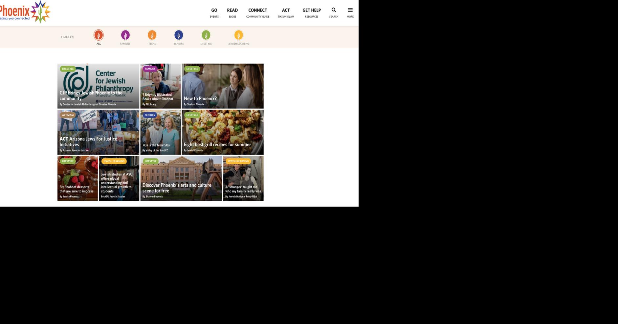Open Six Shabbat desserts article
This screenshot has width=618, height=324.
coord(77,178)
